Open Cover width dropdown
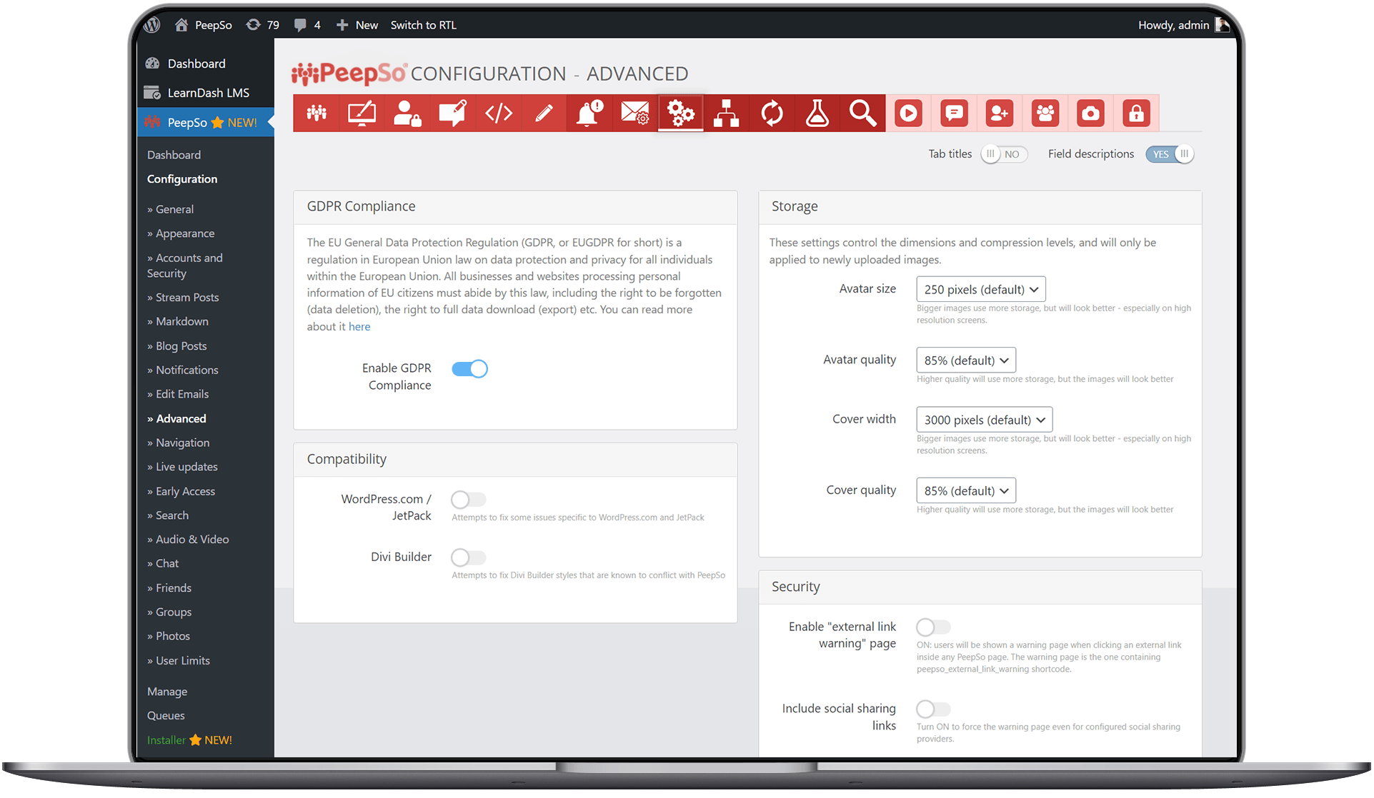This screenshot has height=798, width=1374. pos(985,420)
